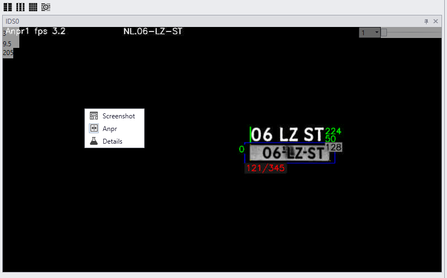Switch to the two-column grid layout icon
This screenshot has height=278, width=447.
(8, 7)
